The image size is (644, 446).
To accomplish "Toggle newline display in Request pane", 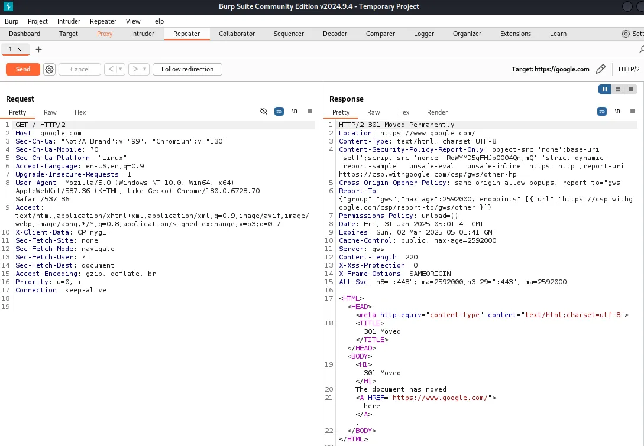I will tap(295, 111).
